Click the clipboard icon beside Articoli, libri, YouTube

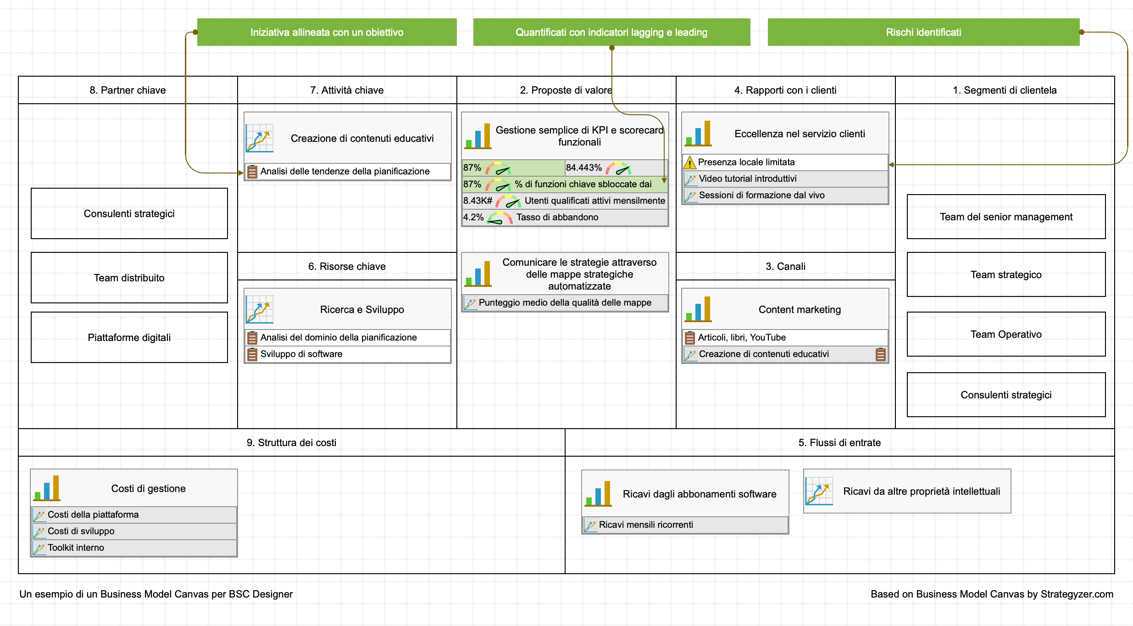click(x=690, y=337)
